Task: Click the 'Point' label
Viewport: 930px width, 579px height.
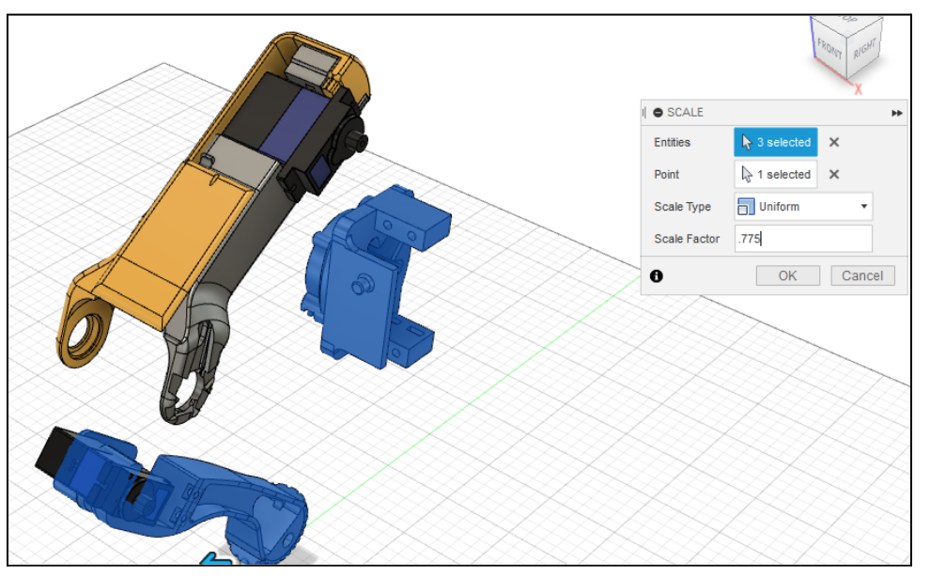Action: coord(666,175)
